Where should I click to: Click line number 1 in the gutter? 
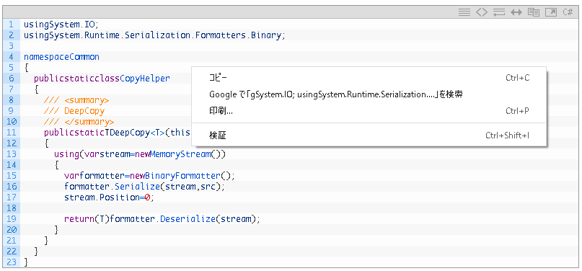pyautogui.click(x=11, y=25)
